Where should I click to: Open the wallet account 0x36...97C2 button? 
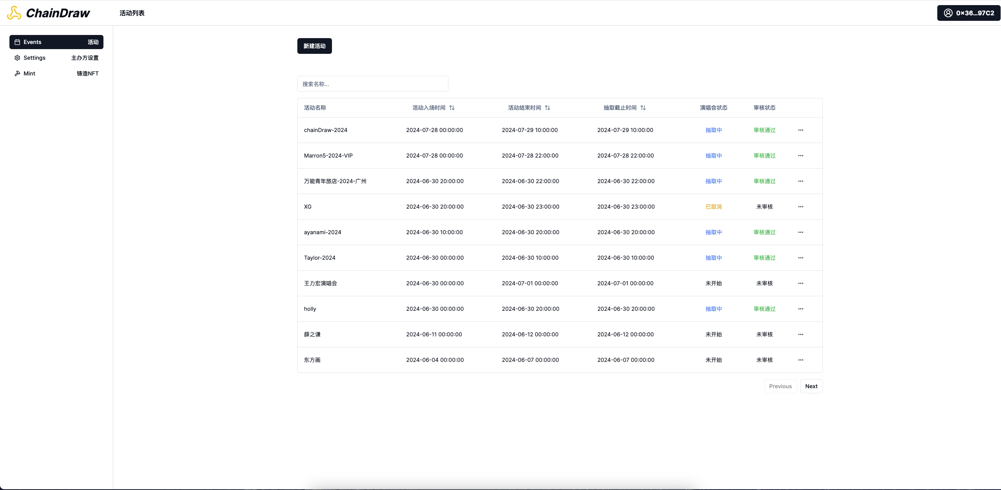click(969, 13)
